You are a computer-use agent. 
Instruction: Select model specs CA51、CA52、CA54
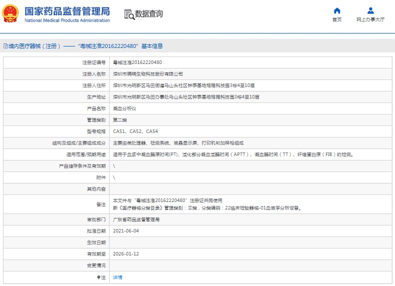(135, 131)
